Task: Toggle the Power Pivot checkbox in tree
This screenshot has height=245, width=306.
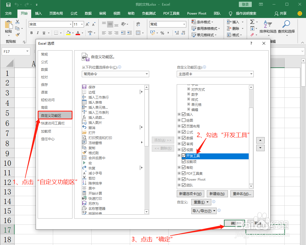Action: (184, 179)
